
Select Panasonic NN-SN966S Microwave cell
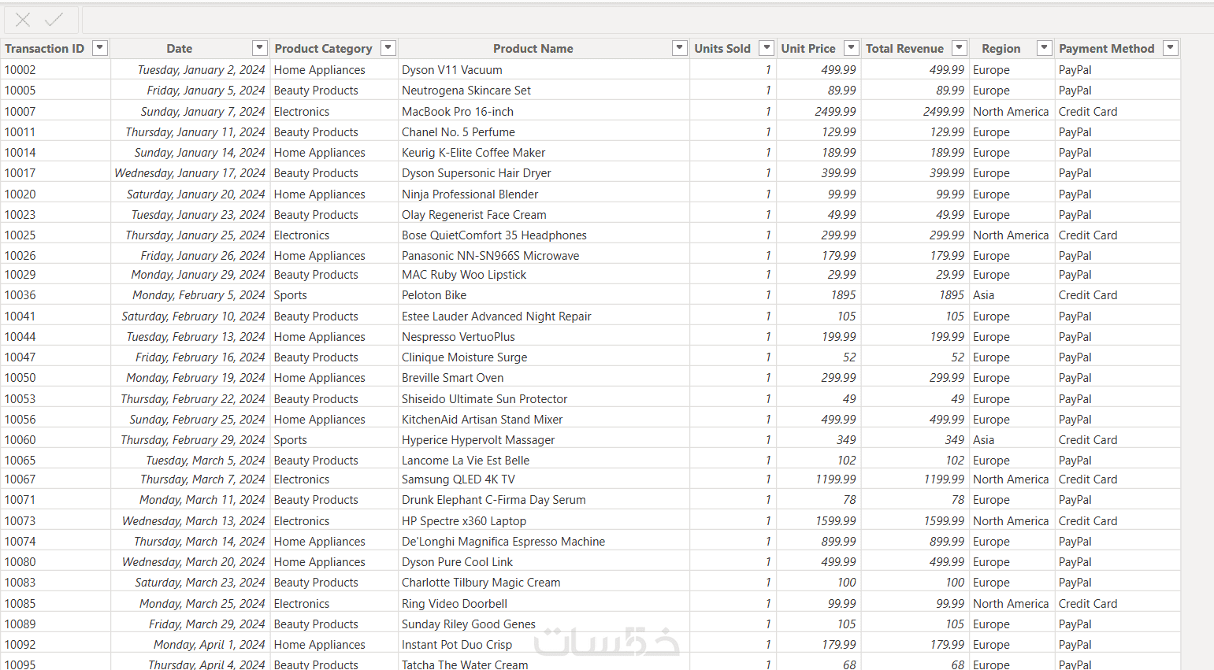point(544,256)
